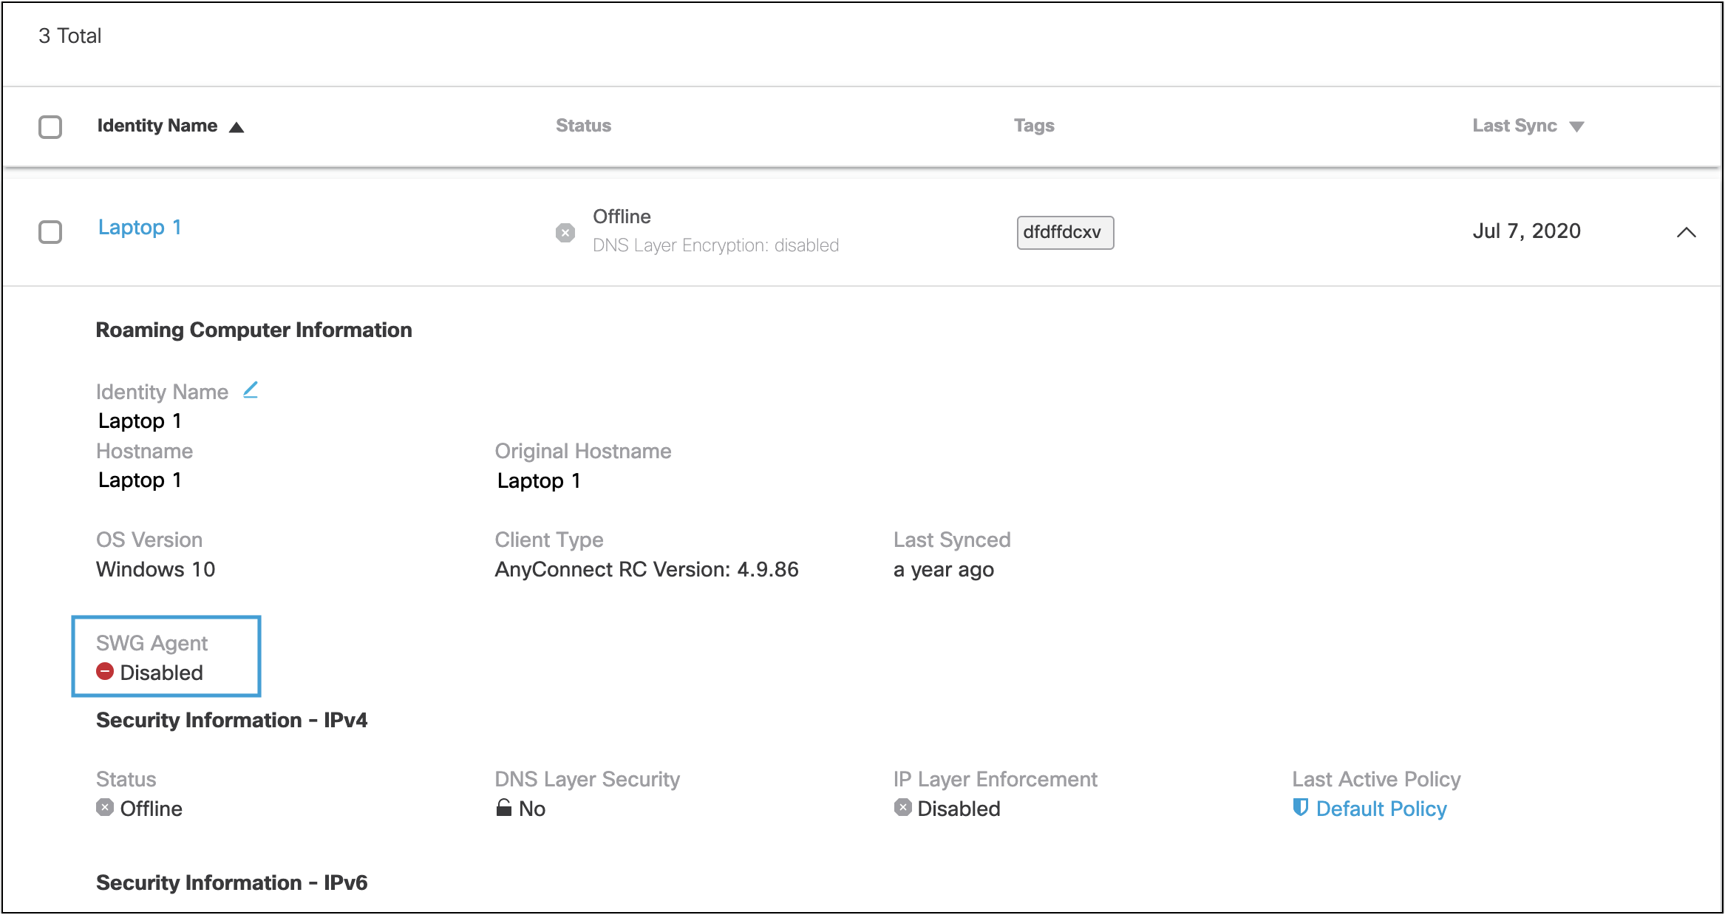
Task: Edit Identity Name pencil icon
Action: tap(251, 390)
